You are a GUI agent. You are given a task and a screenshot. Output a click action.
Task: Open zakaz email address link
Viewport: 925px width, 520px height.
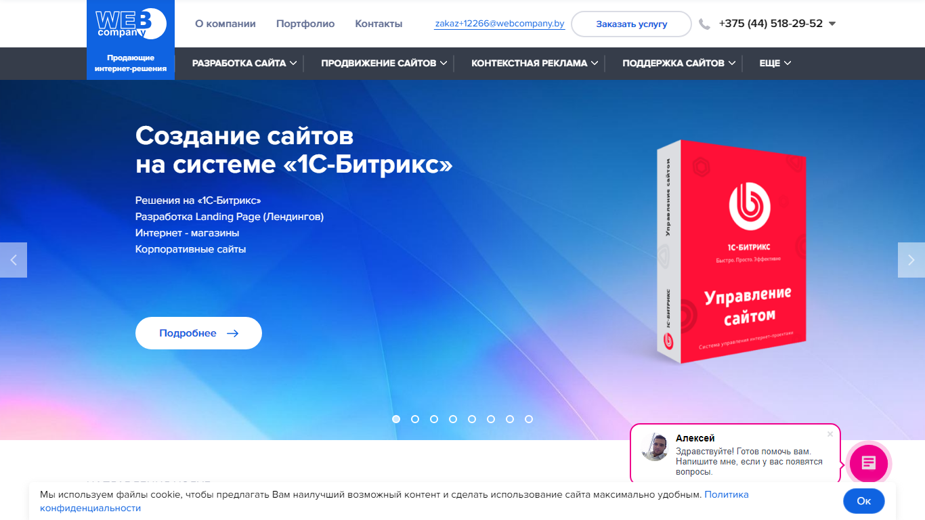(500, 24)
